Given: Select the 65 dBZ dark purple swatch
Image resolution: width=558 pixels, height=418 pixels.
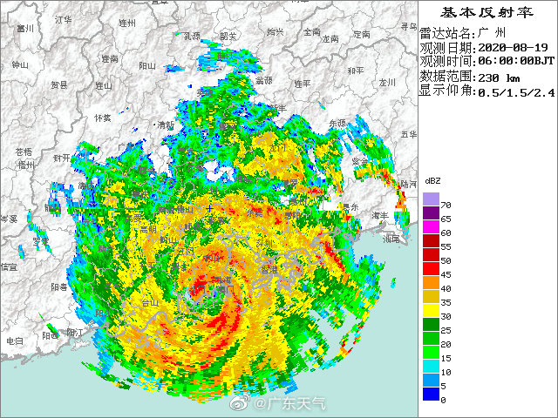Looking at the screenshot, I should click(431, 213).
